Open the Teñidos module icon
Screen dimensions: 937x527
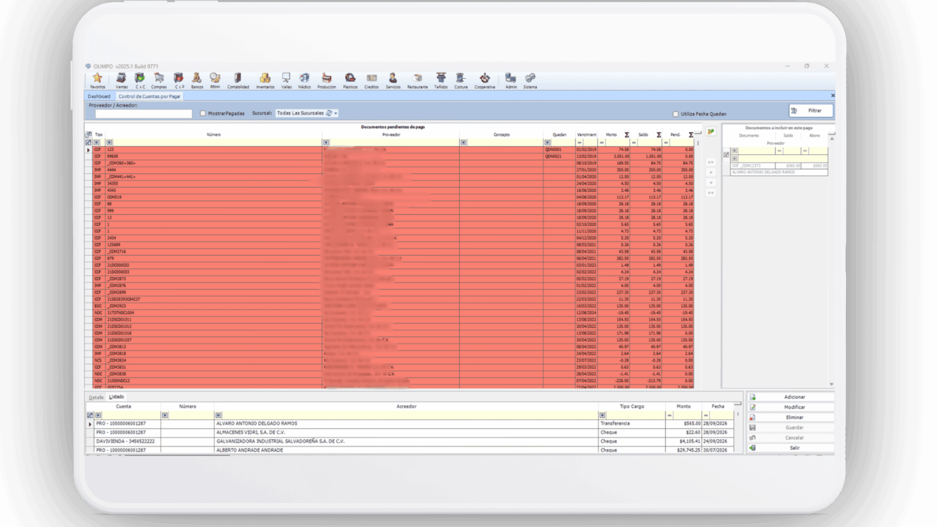click(441, 80)
